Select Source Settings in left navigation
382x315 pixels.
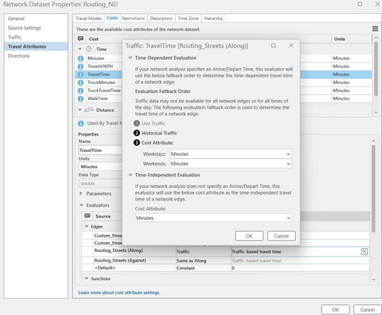(x=36, y=28)
